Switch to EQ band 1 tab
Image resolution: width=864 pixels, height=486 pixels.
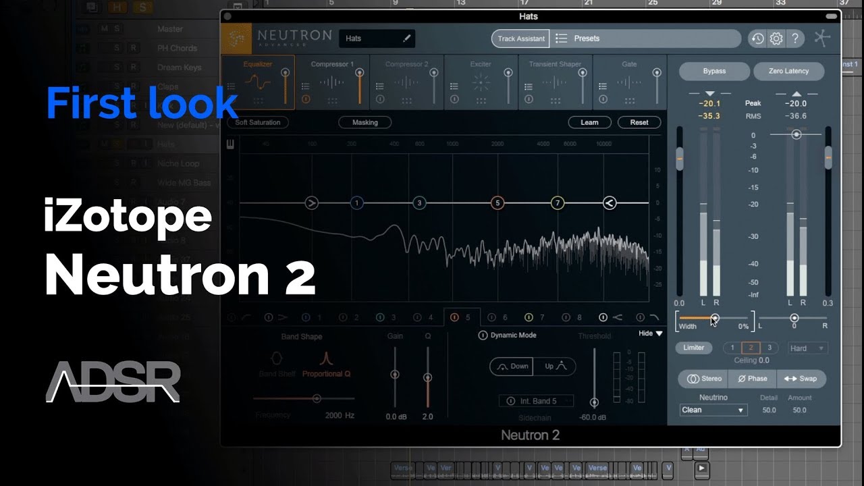click(x=312, y=317)
